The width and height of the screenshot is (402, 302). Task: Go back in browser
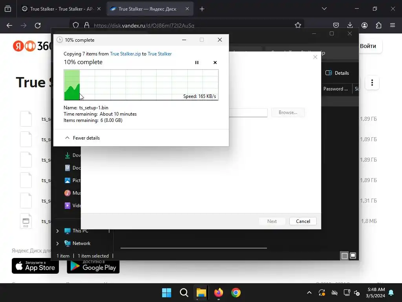click(x=9, y=26)
